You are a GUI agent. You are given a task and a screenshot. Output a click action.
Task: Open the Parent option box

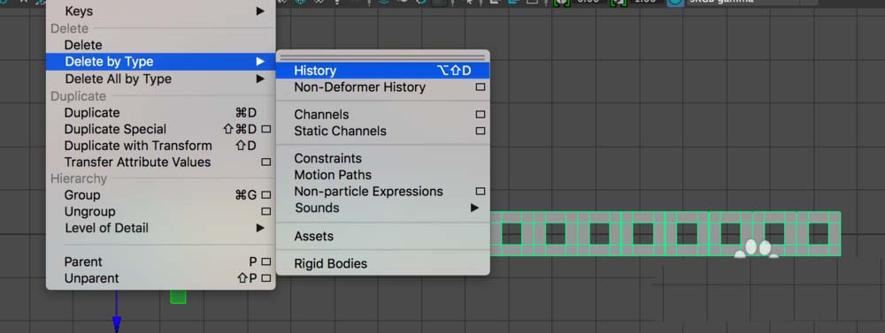click(265, 262)
